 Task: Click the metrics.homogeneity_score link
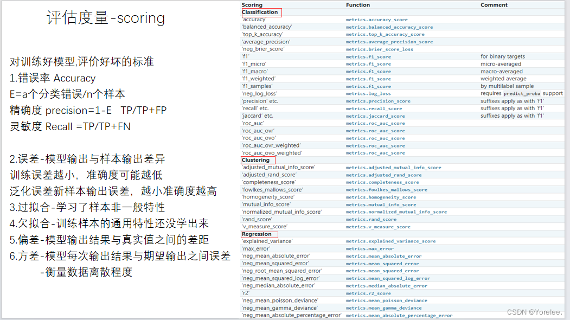(x=381, y=197)
